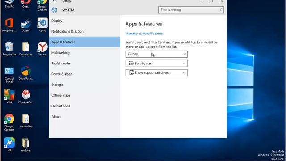
Task: Launch the NR desktop shortcut
Action: (9, 144)
